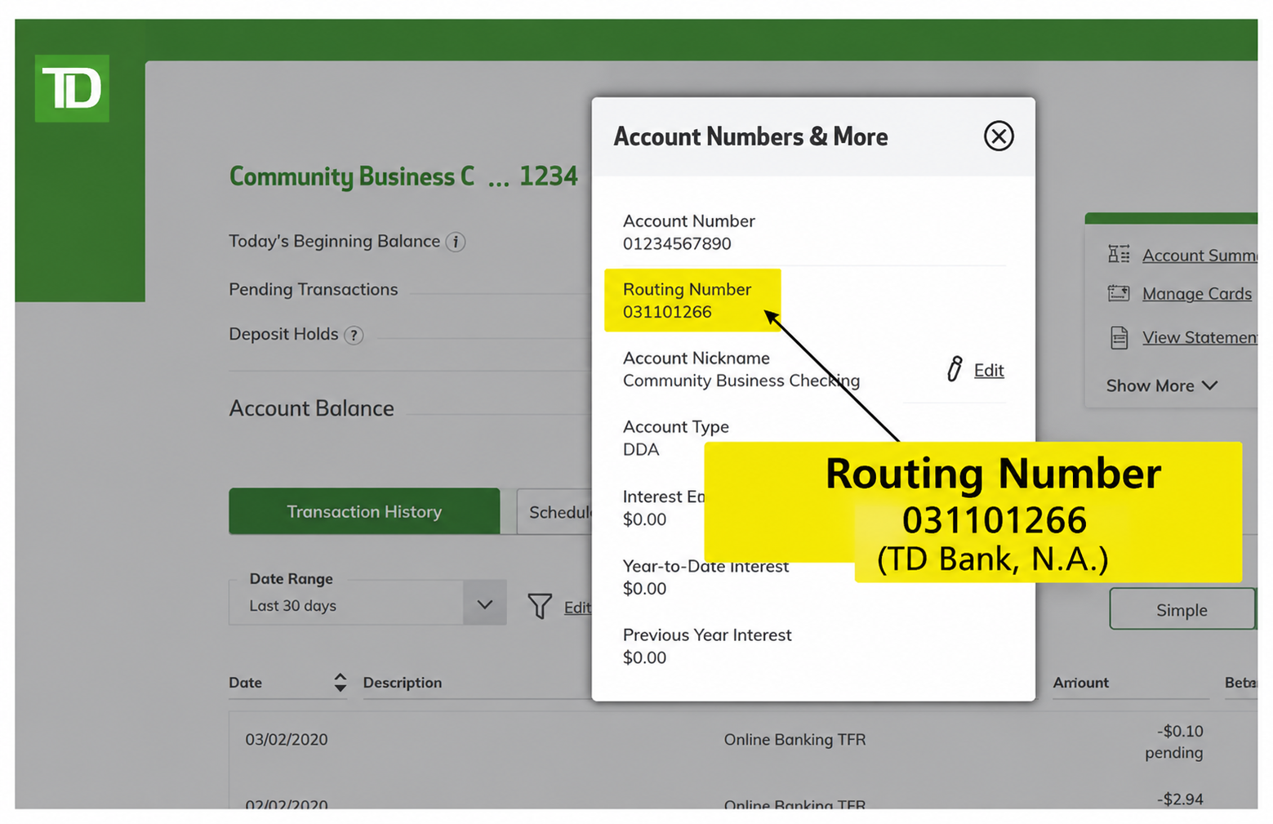The width and height of the screenshot is (1273, 824).
Task: Click the Manage Cards icon
Action: (1119, 293)
